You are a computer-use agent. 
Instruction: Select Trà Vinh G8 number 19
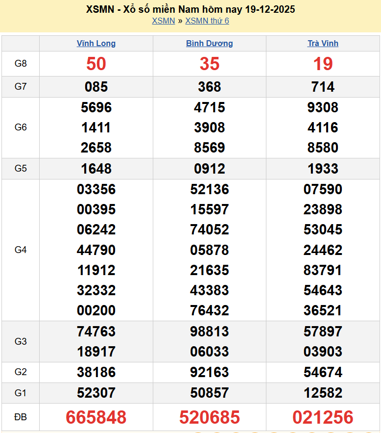(x=323, y=64)
